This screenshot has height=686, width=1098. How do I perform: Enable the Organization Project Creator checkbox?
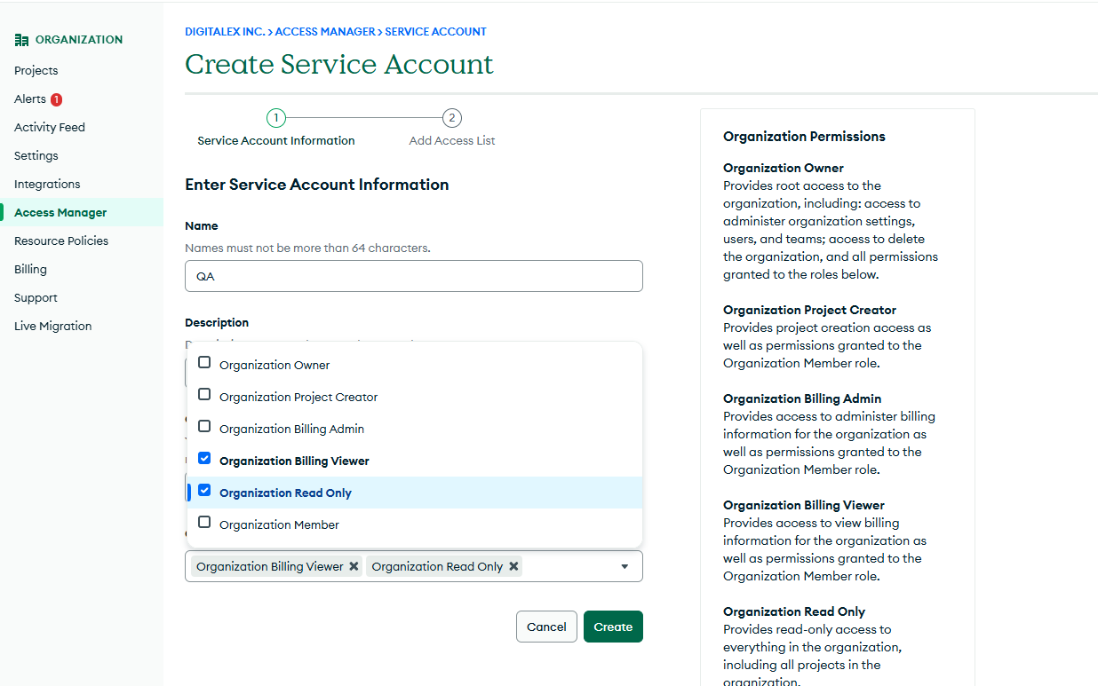(204, 395)
